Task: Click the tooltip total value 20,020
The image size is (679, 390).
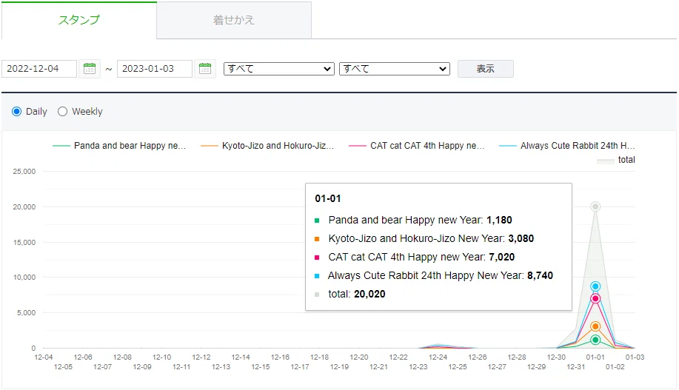Action: (369, 295)
